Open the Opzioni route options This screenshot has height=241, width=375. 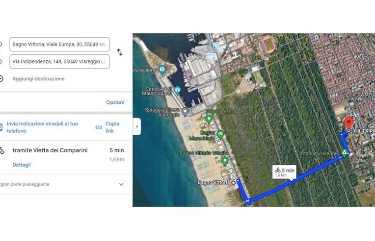[x=115, y=102]
